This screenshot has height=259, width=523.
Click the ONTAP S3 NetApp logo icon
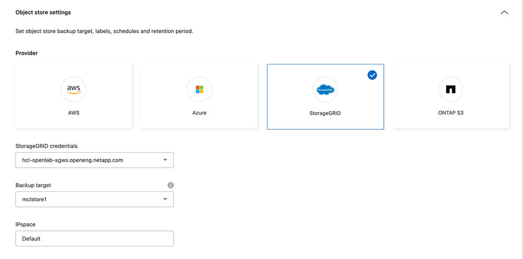click(451, 90)
